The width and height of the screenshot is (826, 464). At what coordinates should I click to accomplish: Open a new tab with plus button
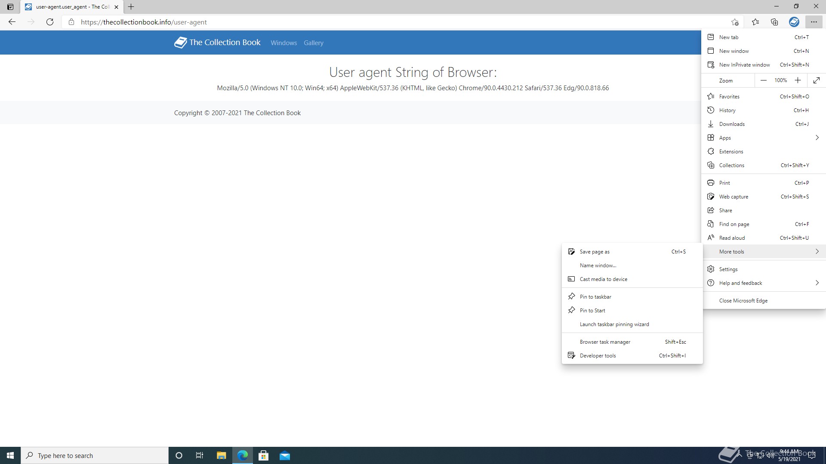pyautogui.click(x=131, y=7)
